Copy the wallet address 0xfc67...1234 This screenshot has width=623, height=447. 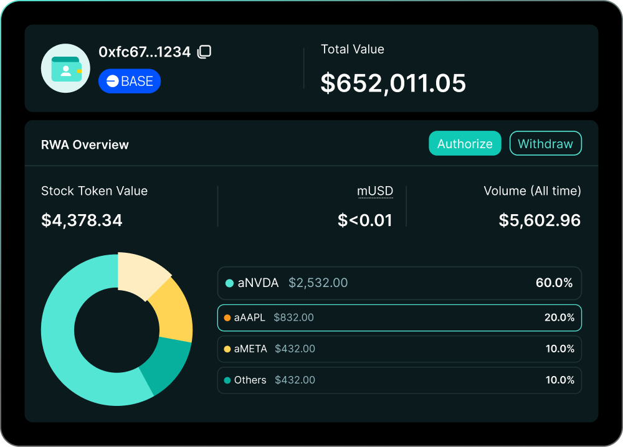204,52
